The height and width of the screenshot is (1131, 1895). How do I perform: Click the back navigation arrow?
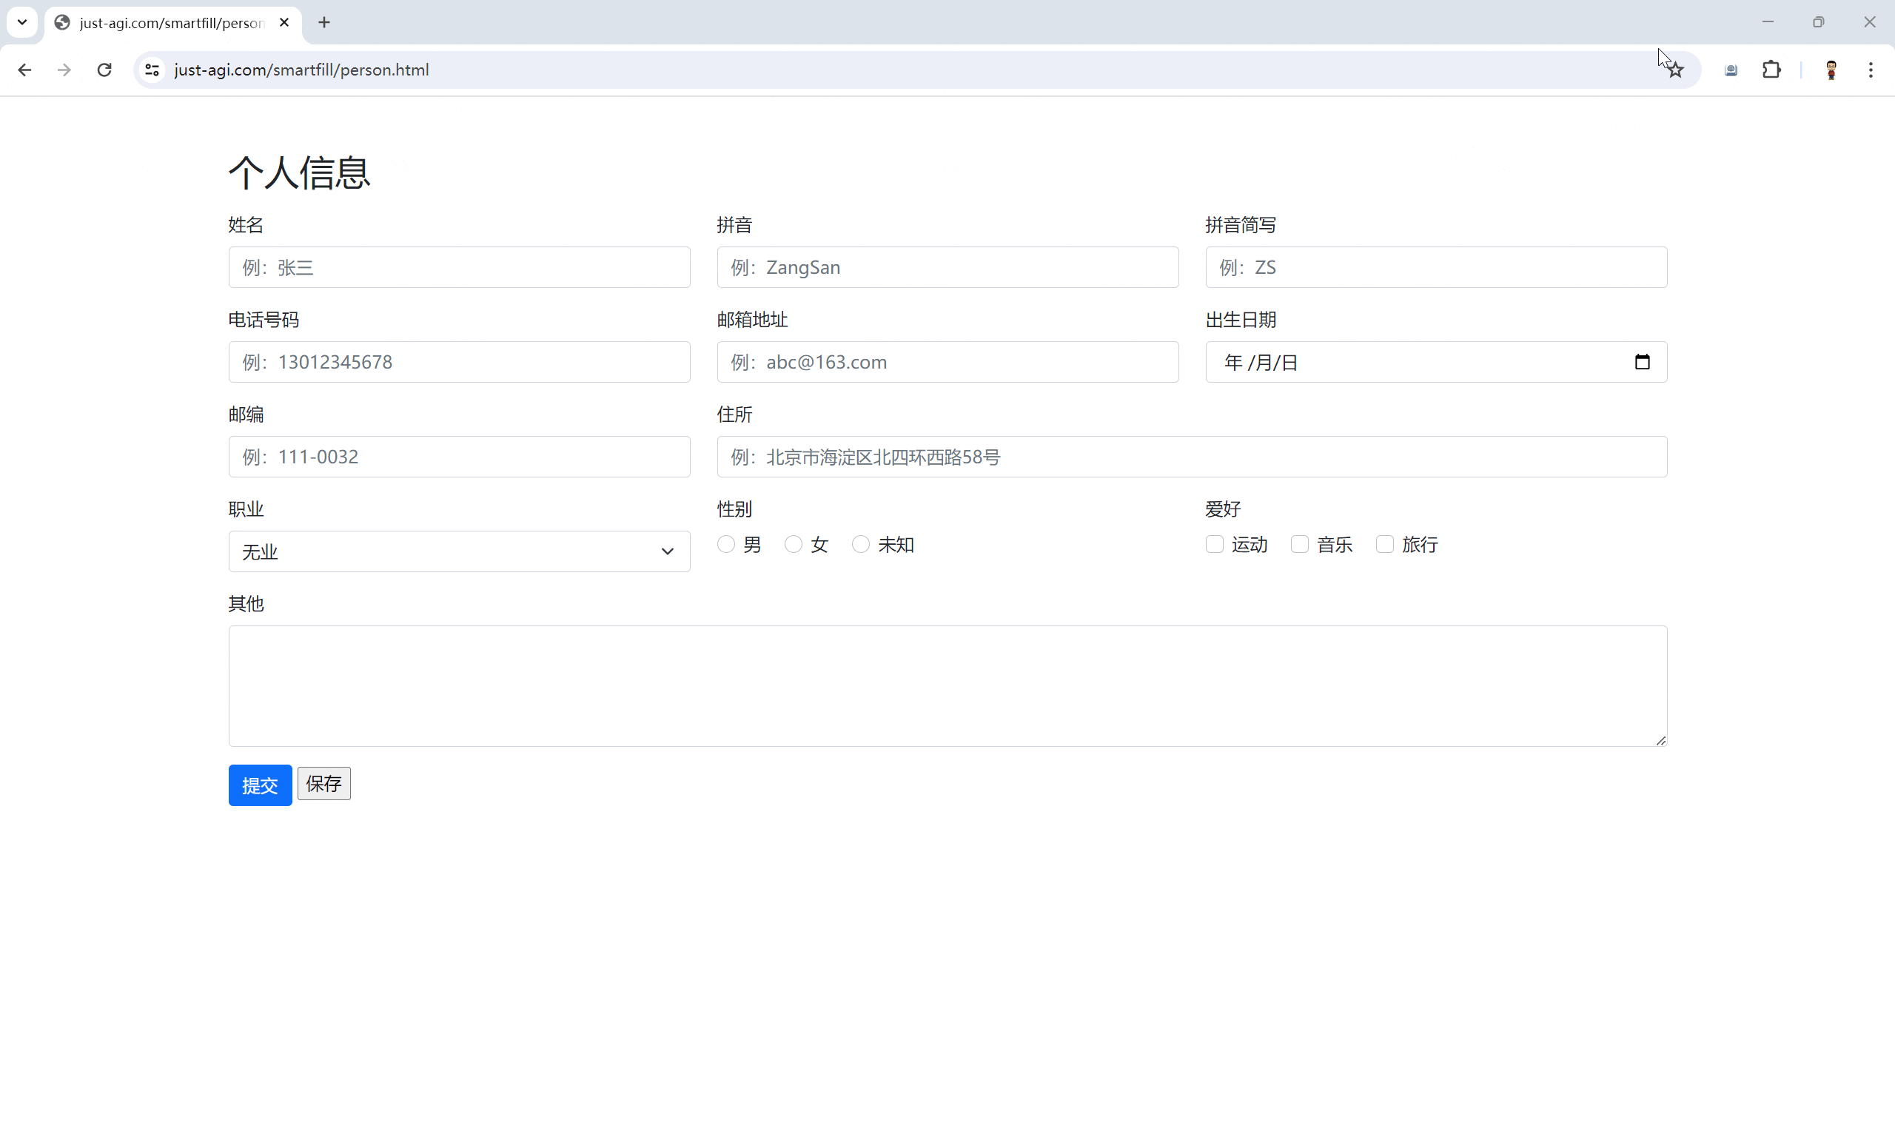pos(25,70)
